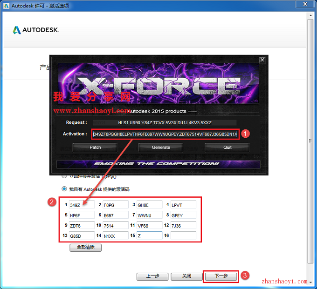Click the Quit button in X-Force
This screenshot has width=317, height=289.
[x=227, y=148]
